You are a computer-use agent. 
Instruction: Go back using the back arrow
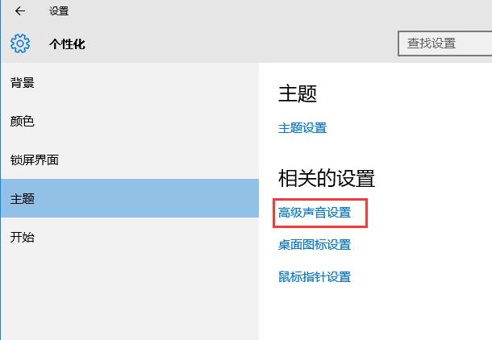(x=20, y=11)
